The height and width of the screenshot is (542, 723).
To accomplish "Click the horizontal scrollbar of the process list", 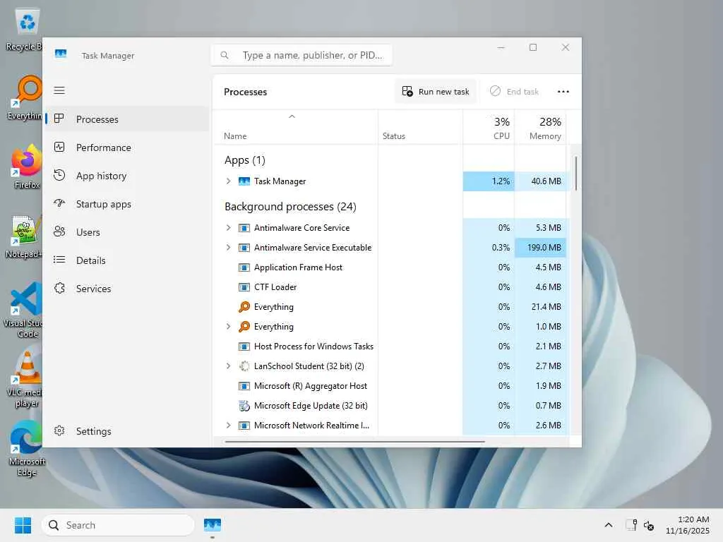I will coord(354,442).
